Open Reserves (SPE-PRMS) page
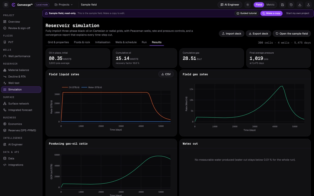 tap(21, 130)
